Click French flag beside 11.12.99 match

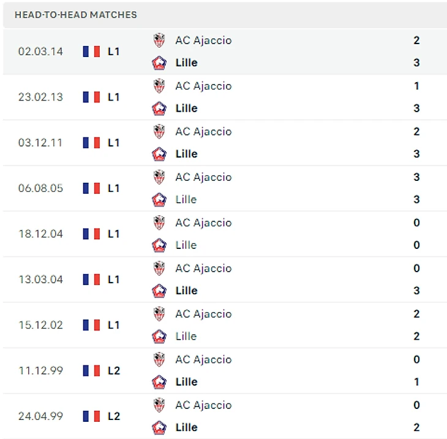[91, 370]
